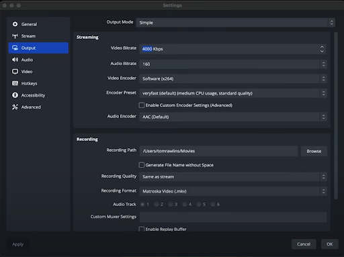Click the Output monitor icon

pos(15,48)
